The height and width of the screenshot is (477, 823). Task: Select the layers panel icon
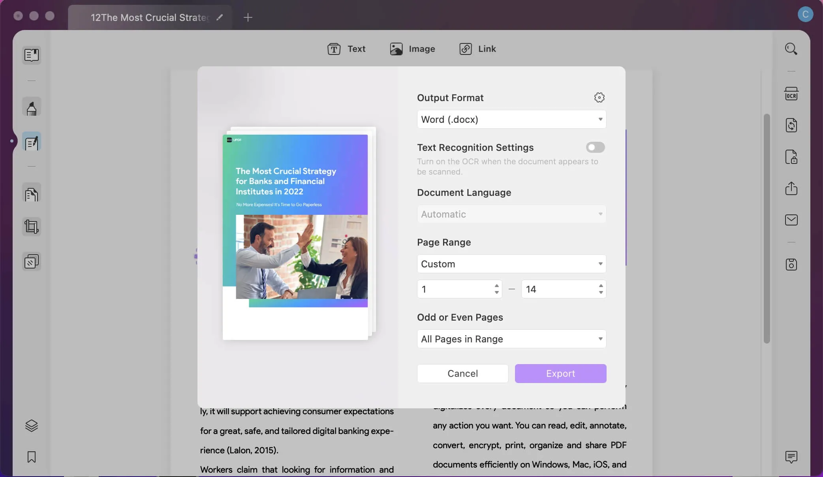tap(31, 426)
